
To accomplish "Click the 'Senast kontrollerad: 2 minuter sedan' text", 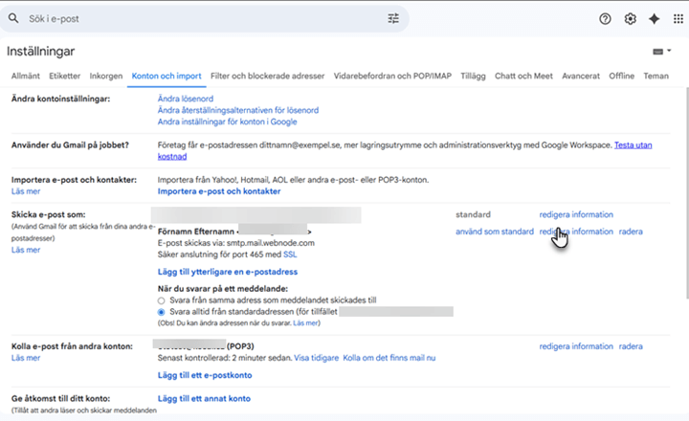I will pos(225,358).
